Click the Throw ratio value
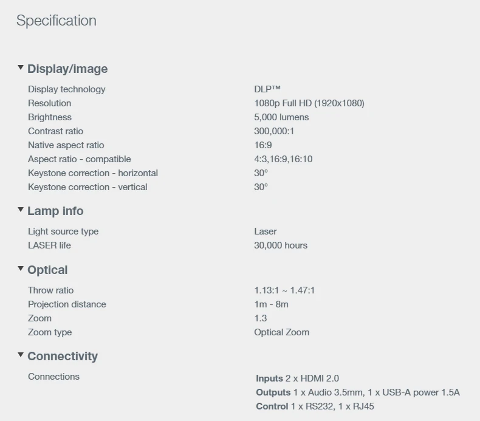 (x=284, y=290)
